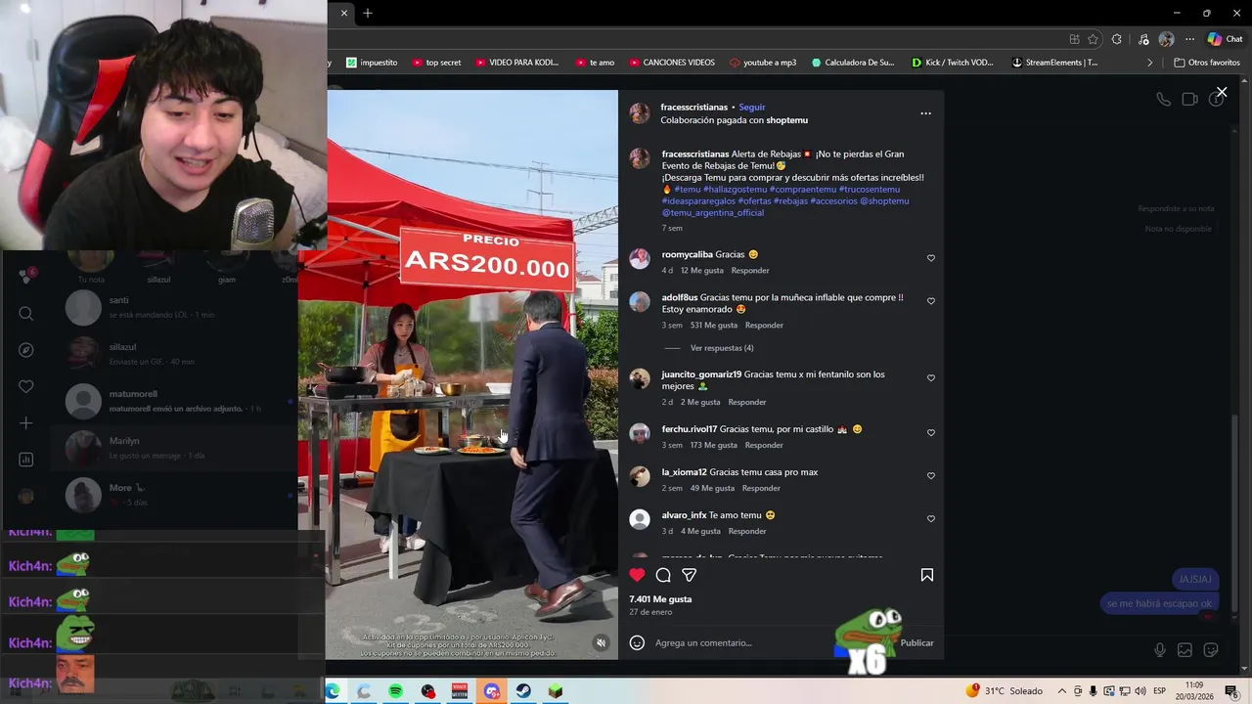Record a voice message with microphone icon

[1159, 650]
